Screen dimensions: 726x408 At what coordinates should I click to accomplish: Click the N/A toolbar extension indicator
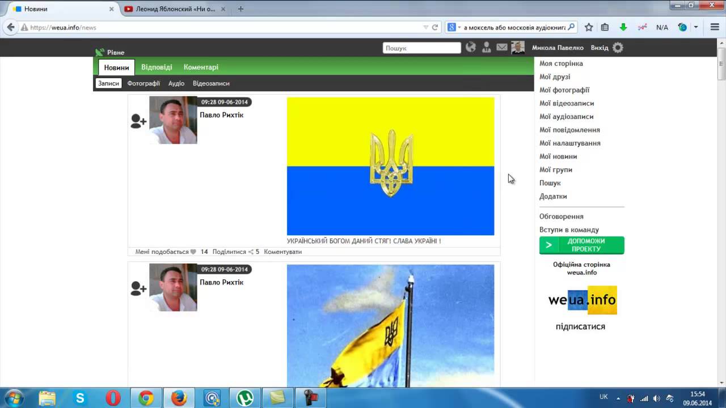662,27
